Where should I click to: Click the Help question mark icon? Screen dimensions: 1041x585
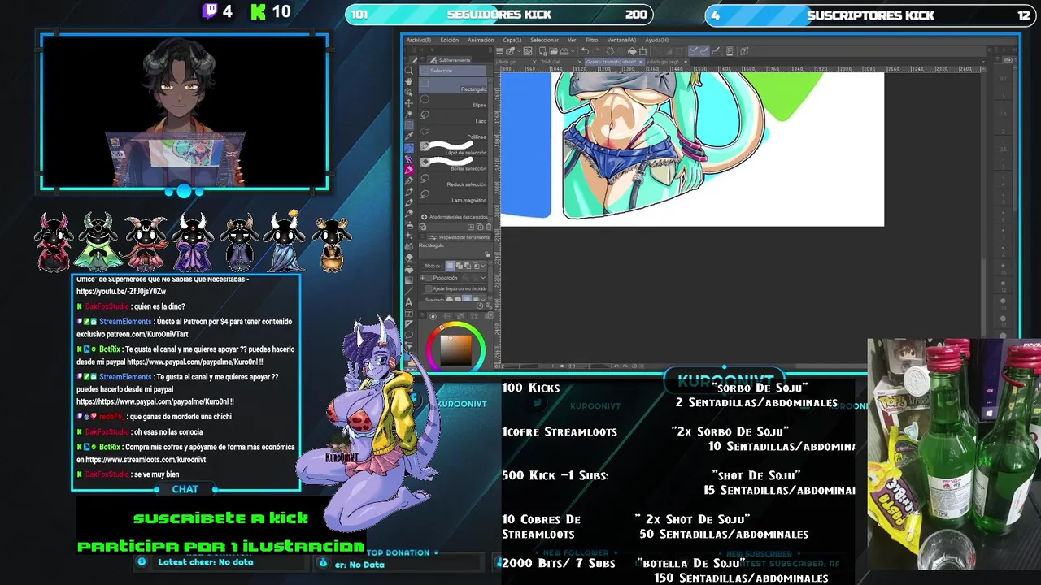[x=744, y=51]
